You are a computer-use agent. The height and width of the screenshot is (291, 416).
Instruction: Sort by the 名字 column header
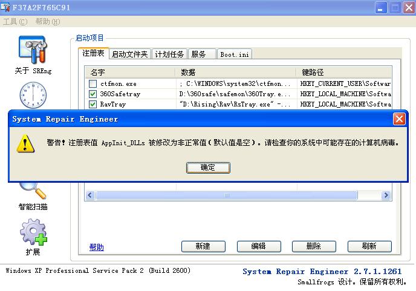tap(130, 72)
